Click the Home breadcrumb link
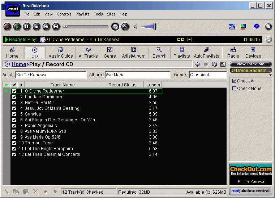This screenshot has width=275, height=198. click(19, 64)
